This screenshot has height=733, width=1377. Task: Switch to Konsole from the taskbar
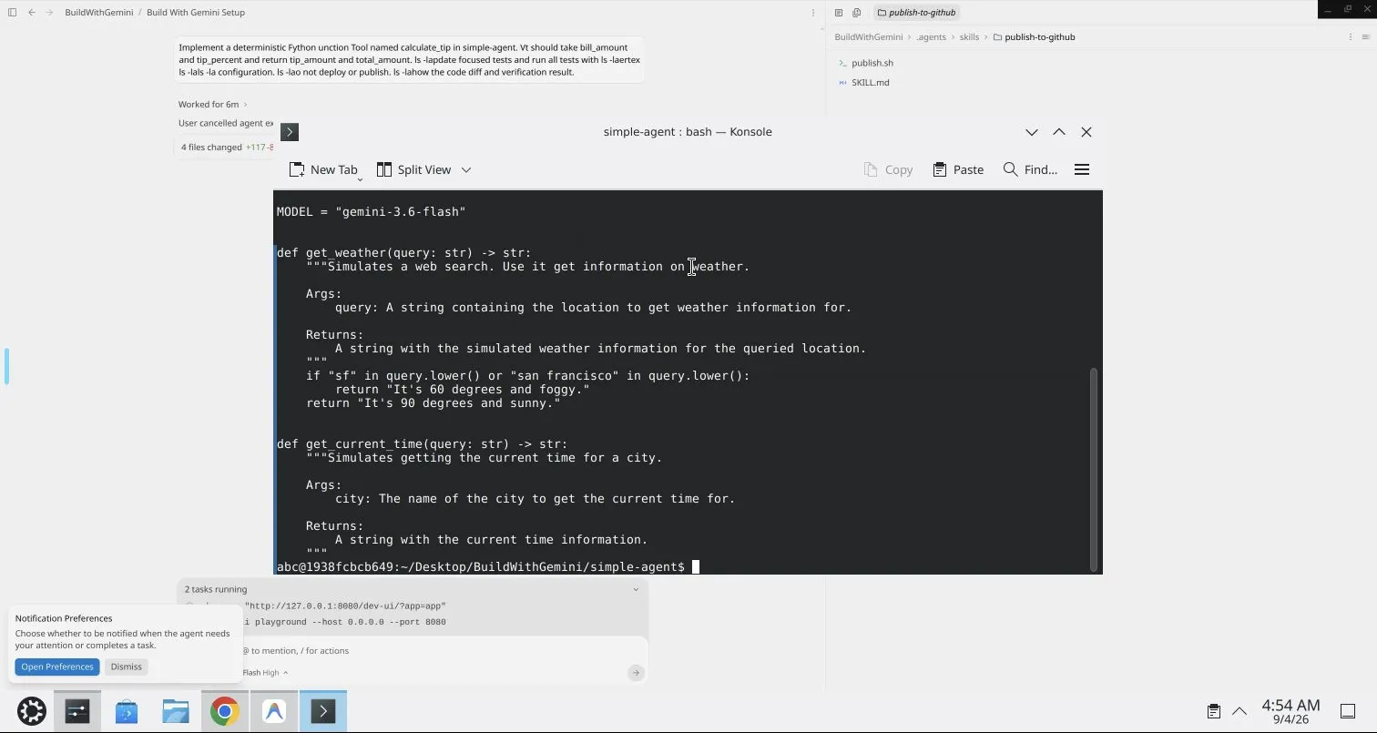tap(323, 711)
